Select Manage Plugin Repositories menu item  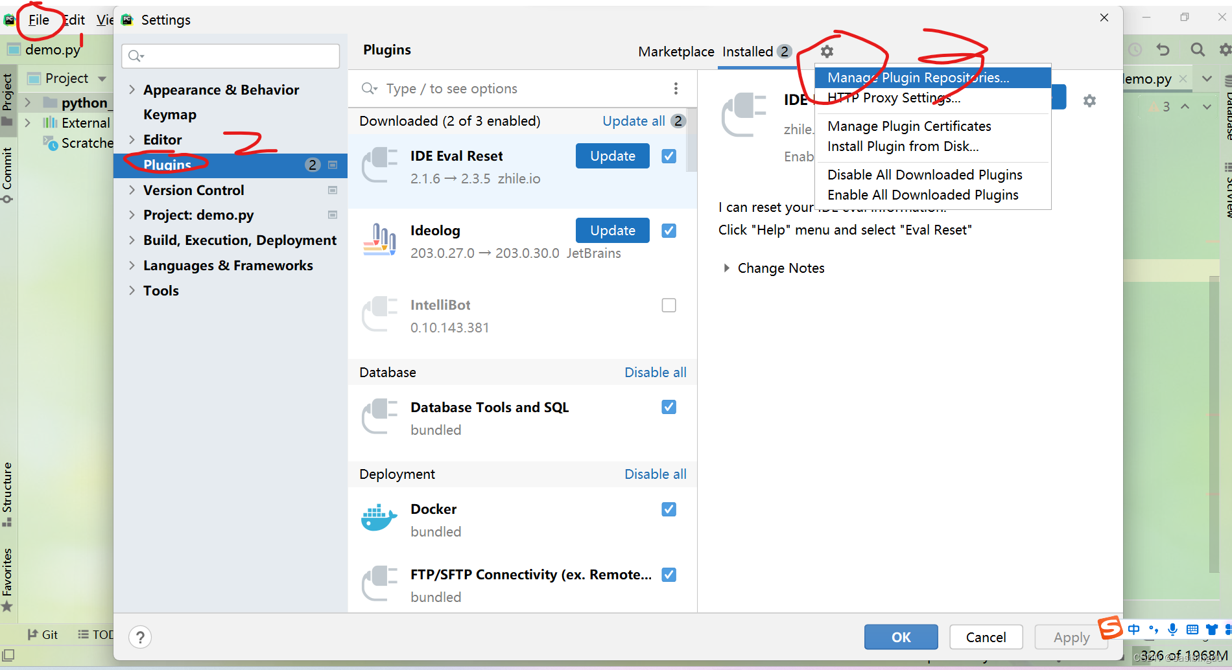tap(932, 78)
